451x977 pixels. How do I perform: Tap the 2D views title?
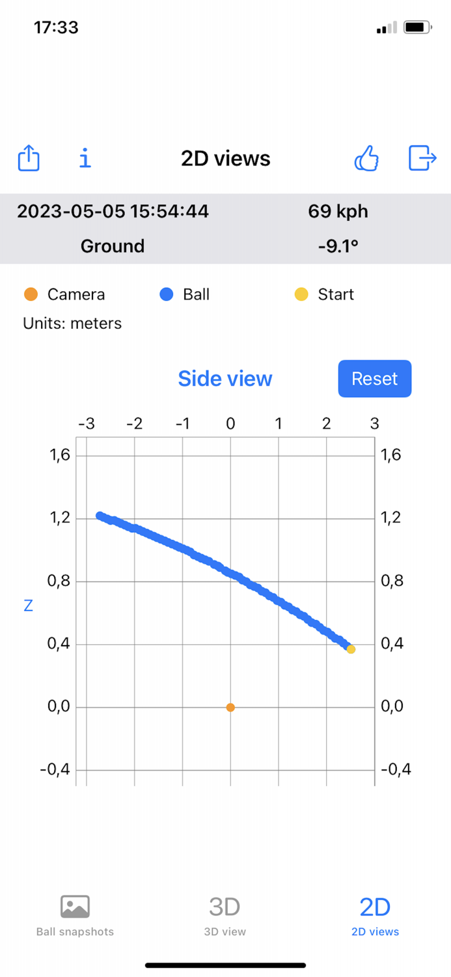coord(225,158)
